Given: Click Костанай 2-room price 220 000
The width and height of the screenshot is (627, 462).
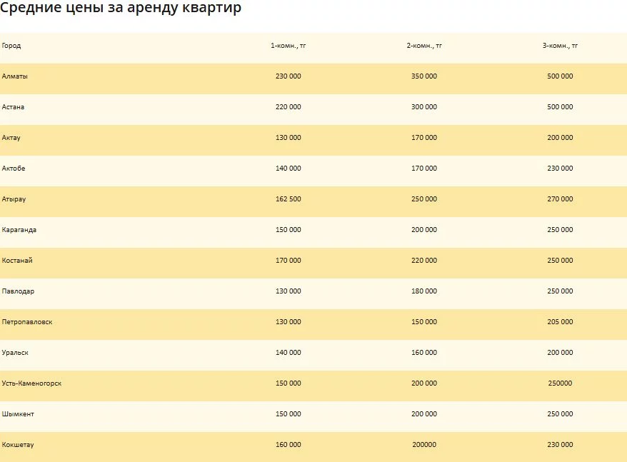Looking at the screenshot, I should (424, 261).
